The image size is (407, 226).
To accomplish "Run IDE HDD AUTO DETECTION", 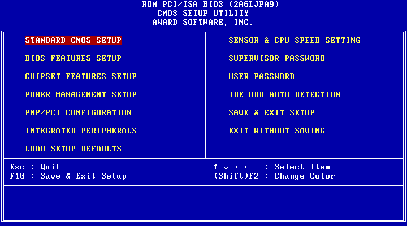I will point(284,94).
